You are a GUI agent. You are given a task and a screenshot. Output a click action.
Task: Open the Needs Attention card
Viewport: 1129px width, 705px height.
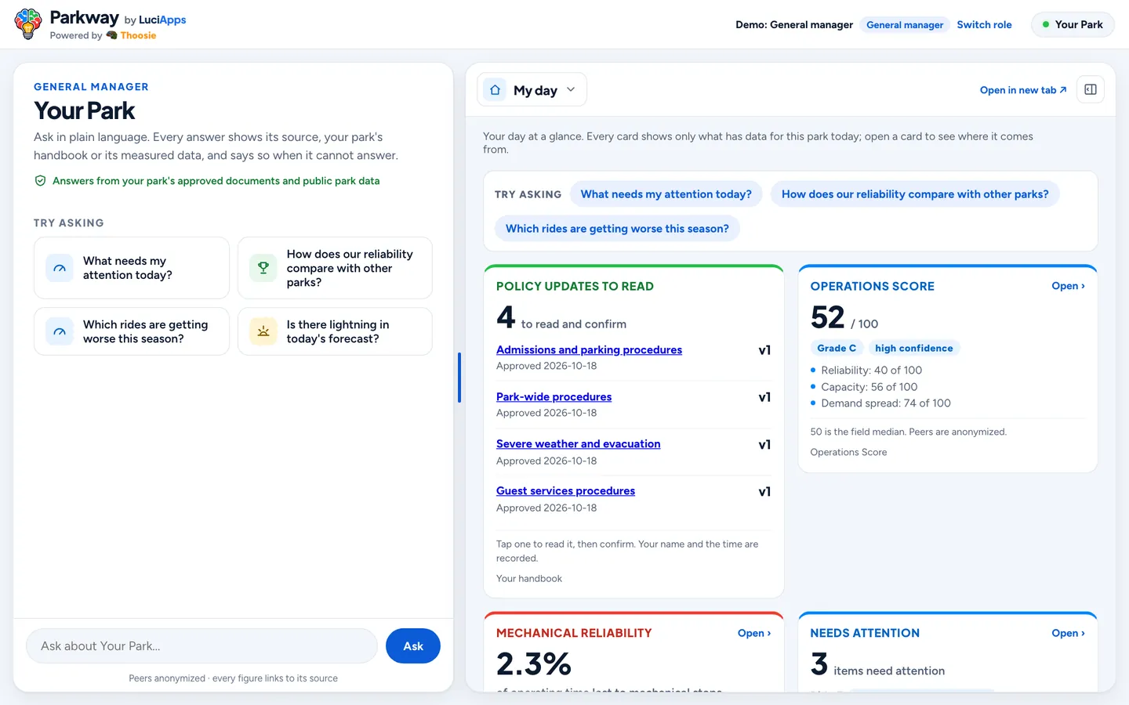(1068, 633)
